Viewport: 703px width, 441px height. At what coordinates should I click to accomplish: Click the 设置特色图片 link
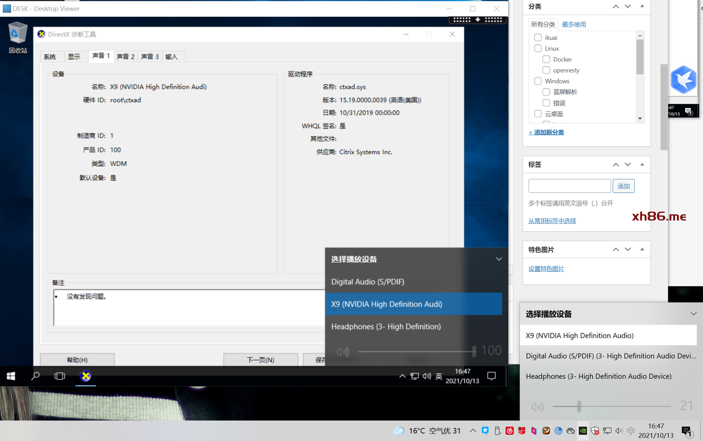[546, 269]
